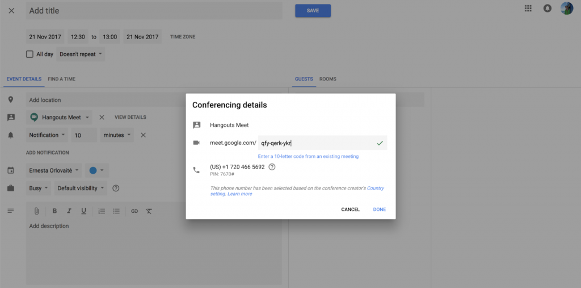Close the event editor with X

[11, 11]
